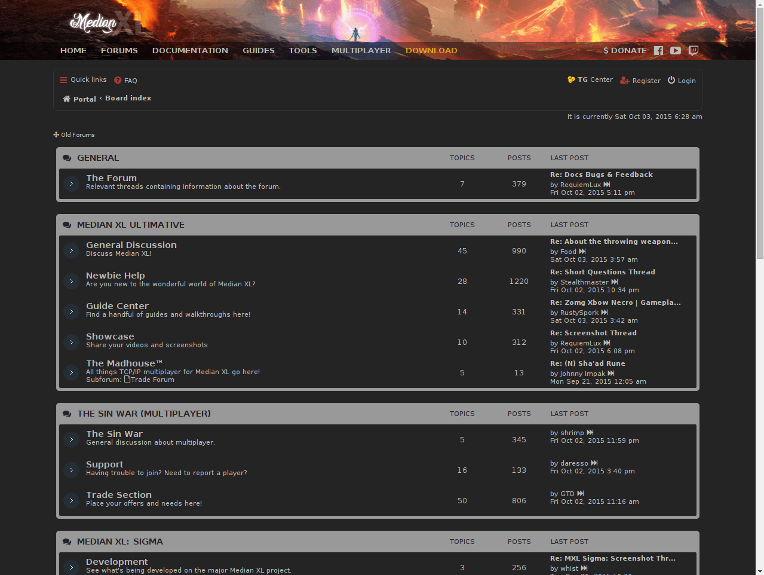
Task: Open TOOLS in the top navigation
Action: click(303, 51)
